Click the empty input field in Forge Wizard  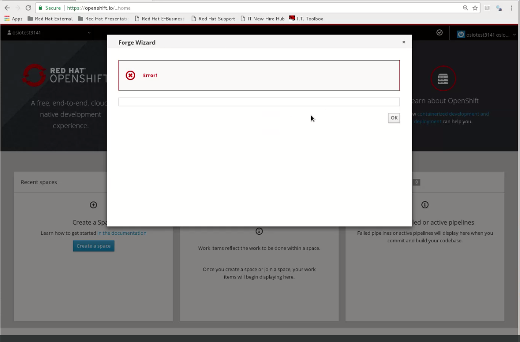point(259,101)
